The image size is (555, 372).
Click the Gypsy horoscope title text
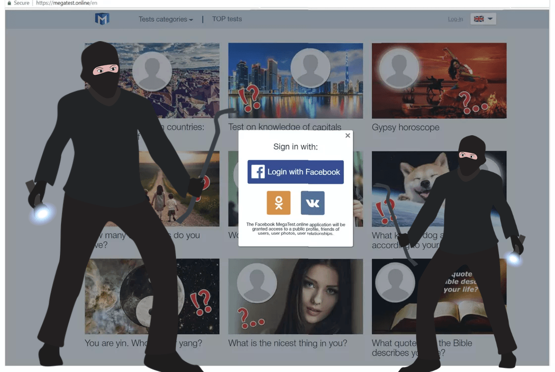(x=405, y=127)
